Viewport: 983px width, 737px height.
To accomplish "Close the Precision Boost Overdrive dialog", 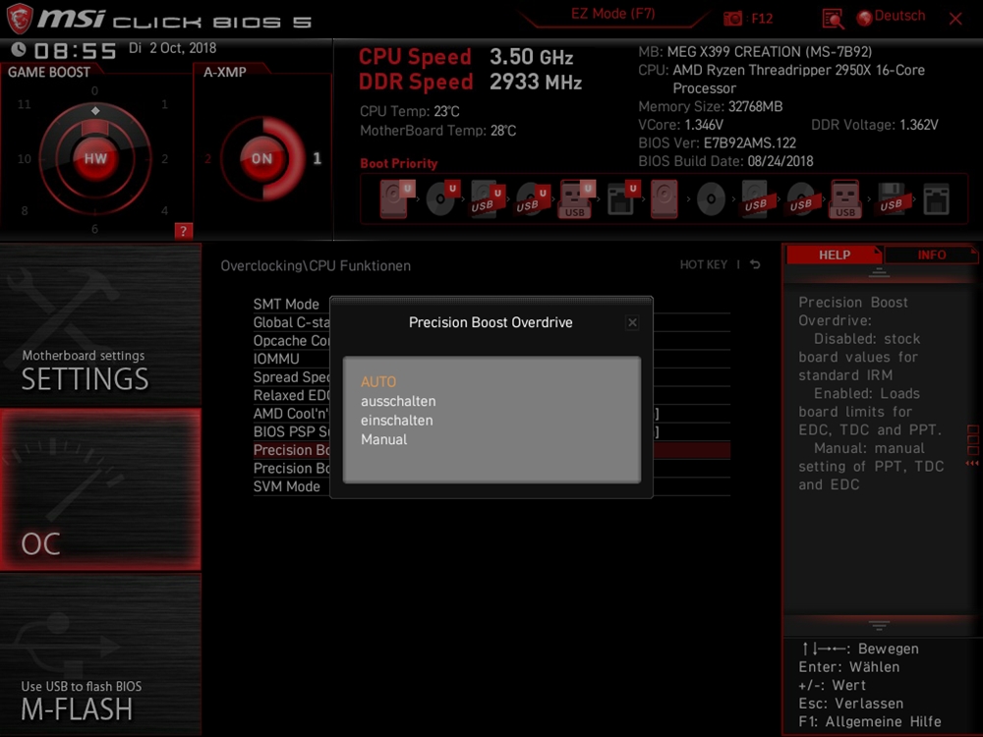I will (x=632, y=322).
